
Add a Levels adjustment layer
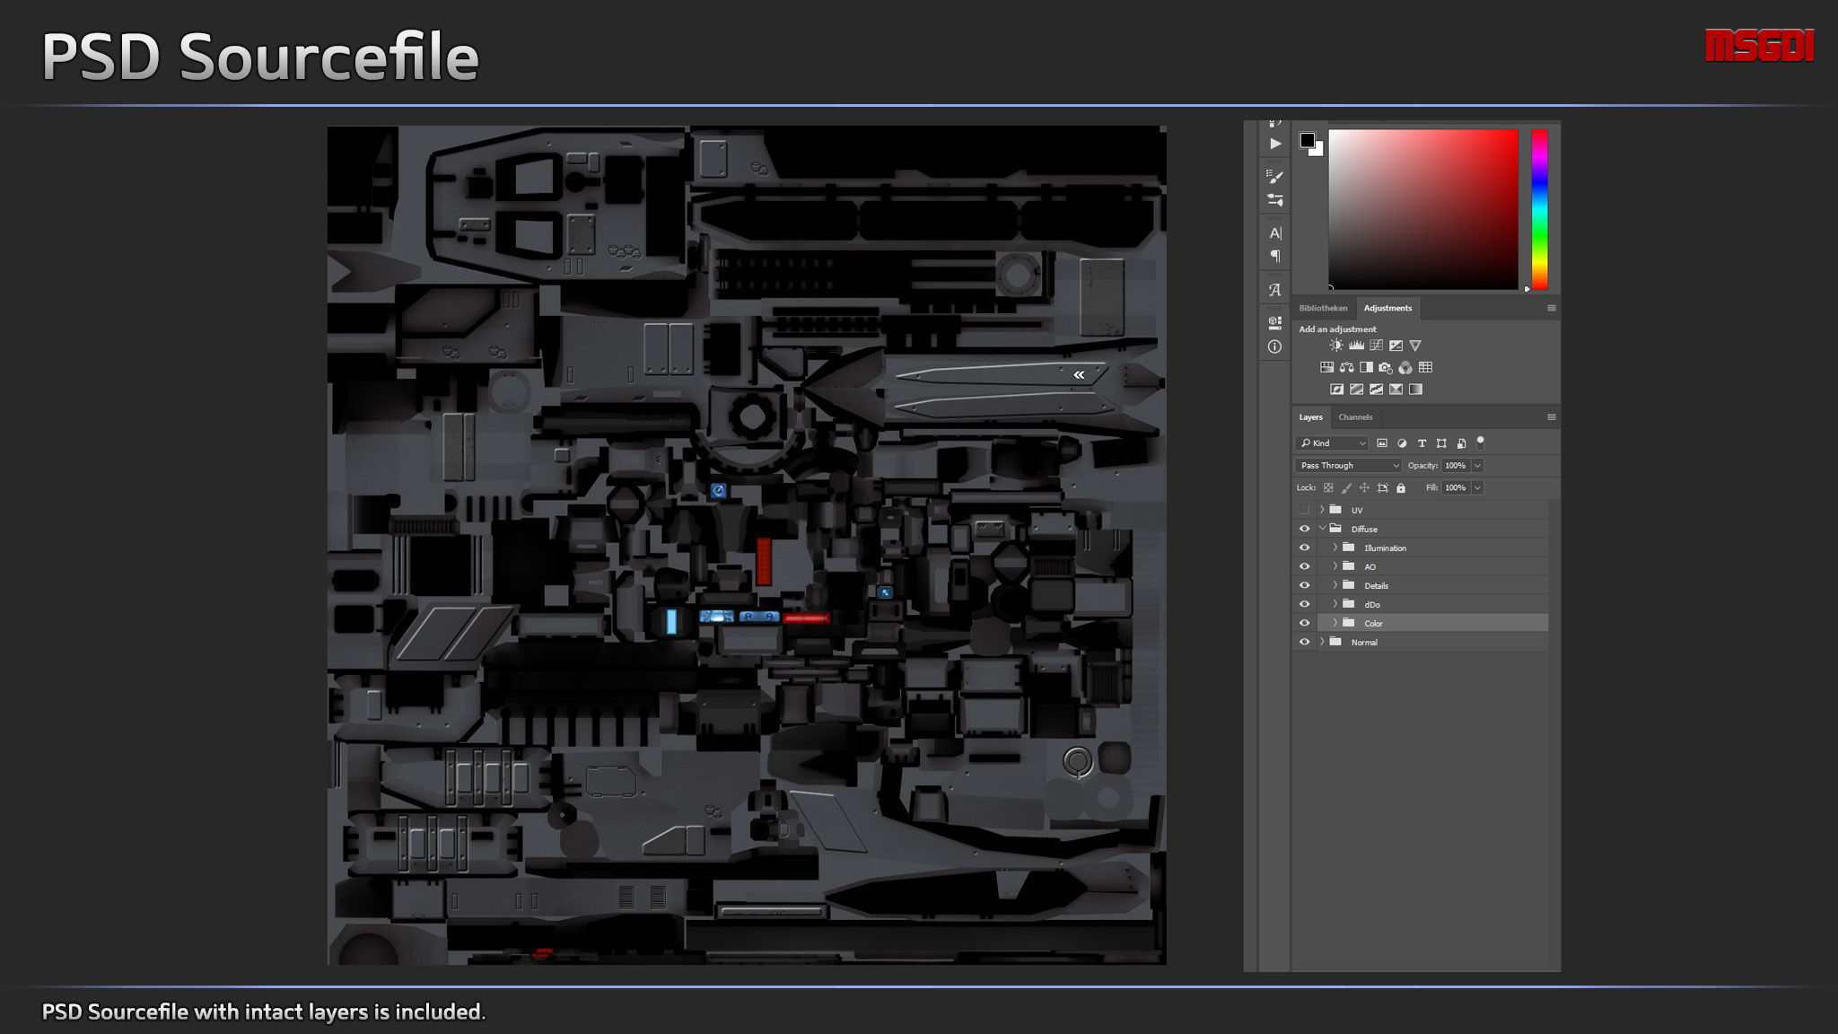[x=1356, y=346]
